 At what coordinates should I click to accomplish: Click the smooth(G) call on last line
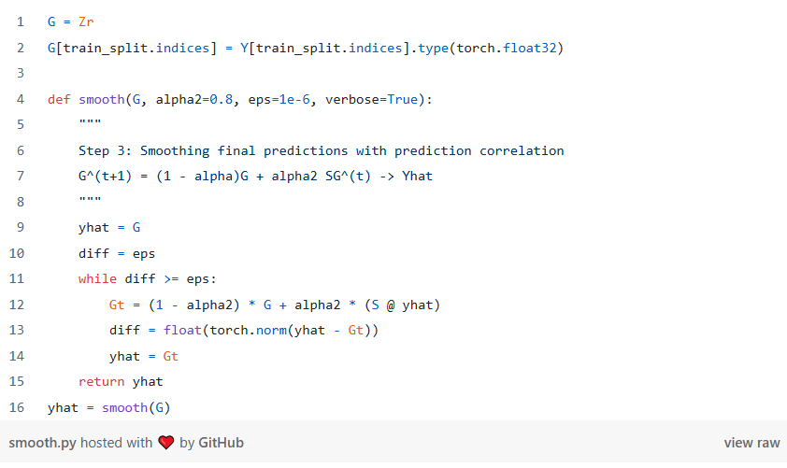(136, 407)
